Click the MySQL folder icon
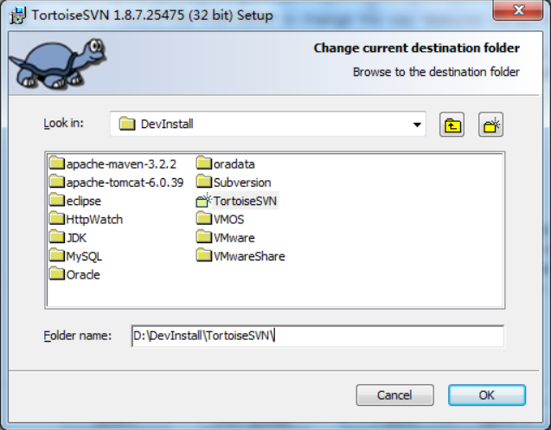Viewport: 551px width, 430px height. 56,255
